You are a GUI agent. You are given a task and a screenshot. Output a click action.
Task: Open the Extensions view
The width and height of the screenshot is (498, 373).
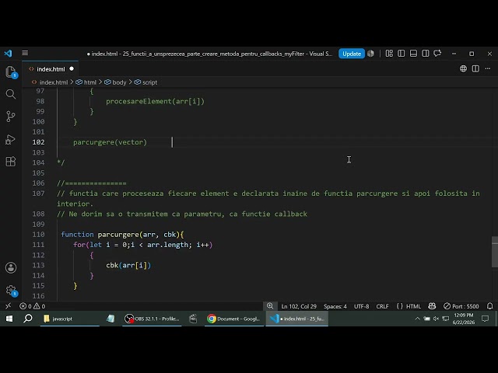pyautogui.click(x=10, y=162)
